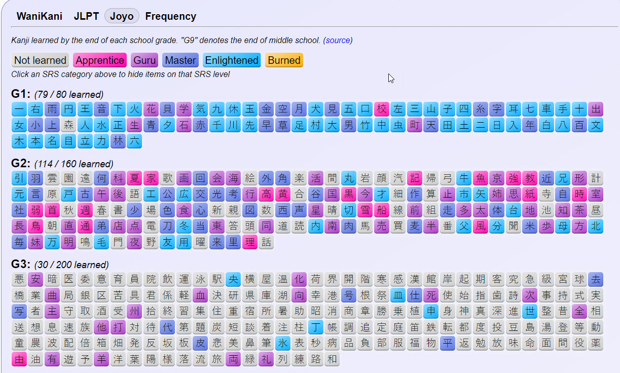Open the 室 kanji tile
Image resolution: width=620 pixels, height=373 pixels.
[596, 194]
